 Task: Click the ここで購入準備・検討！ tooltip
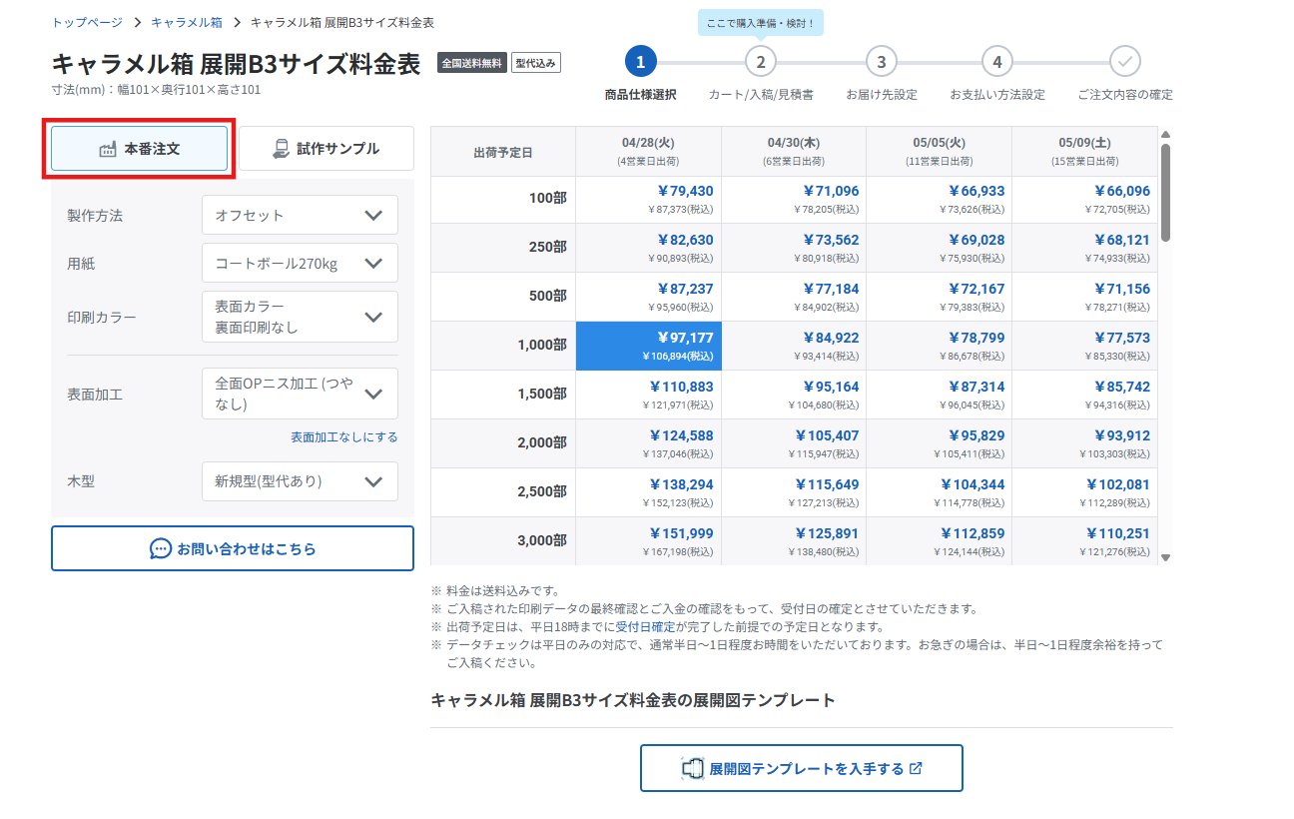click(762, 22)
